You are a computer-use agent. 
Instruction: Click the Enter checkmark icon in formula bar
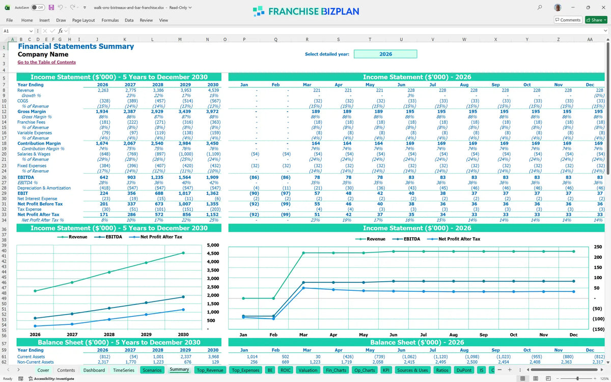pos(52,31)
